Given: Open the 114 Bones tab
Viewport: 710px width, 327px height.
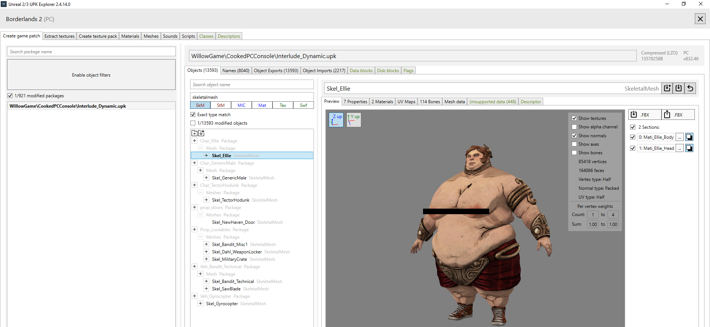Looking at the screenshot, I should pos(430,102).
